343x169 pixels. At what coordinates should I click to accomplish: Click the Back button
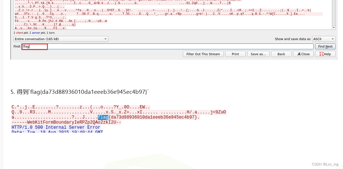[281, 54]
